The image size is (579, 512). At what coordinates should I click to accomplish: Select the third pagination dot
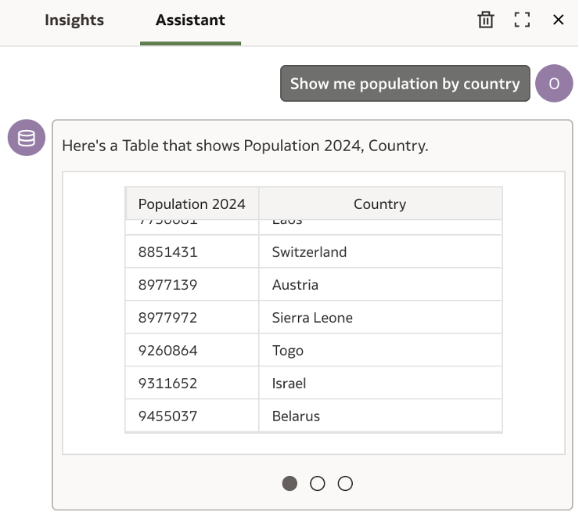coord(345,483)
